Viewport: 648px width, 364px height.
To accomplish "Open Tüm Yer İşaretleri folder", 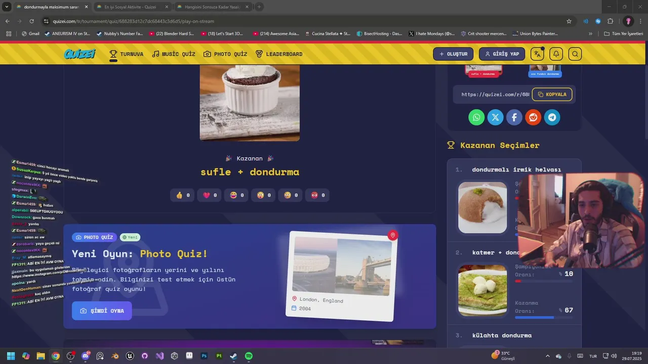I will click(624, 34).
